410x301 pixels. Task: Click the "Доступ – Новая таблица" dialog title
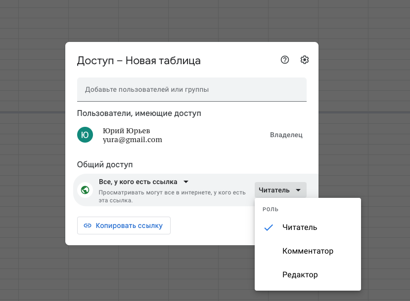coord(138,61)
